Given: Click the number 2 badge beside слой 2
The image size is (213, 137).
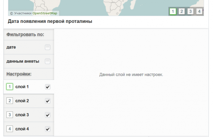Looking at the screenshot, I should (10, 101).
